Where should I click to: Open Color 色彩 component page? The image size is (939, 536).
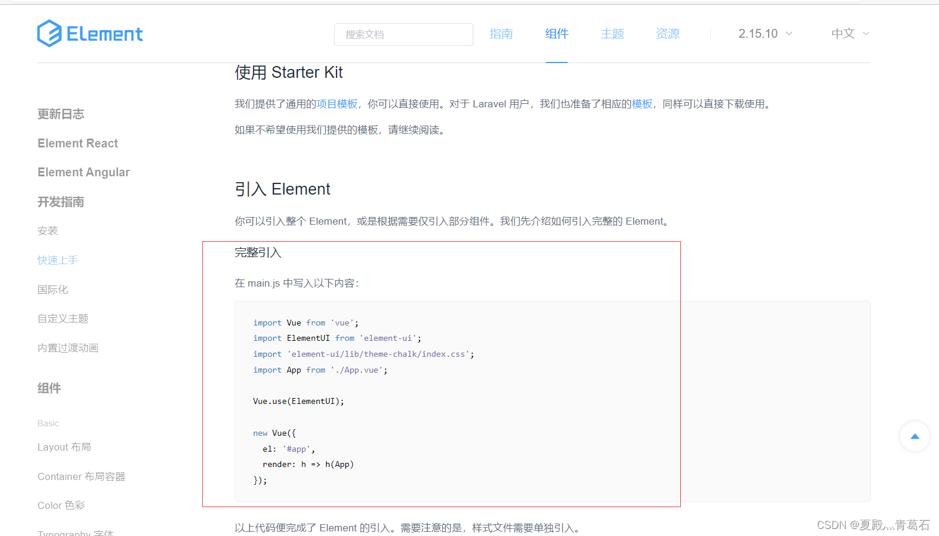point(61,505)
